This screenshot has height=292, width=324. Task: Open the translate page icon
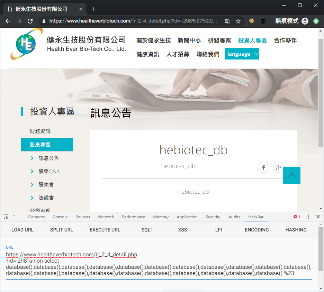click(227, 21)
